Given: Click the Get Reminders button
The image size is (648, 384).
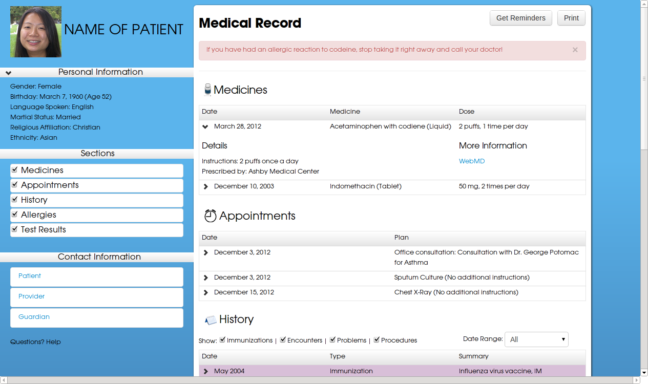Looking at the screenshot, I should (x=521, y=18).
